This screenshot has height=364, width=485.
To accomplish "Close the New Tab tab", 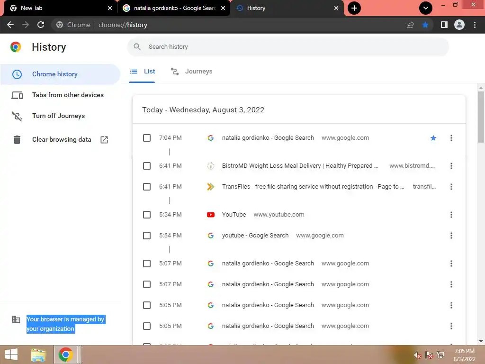I will (110, 8).
